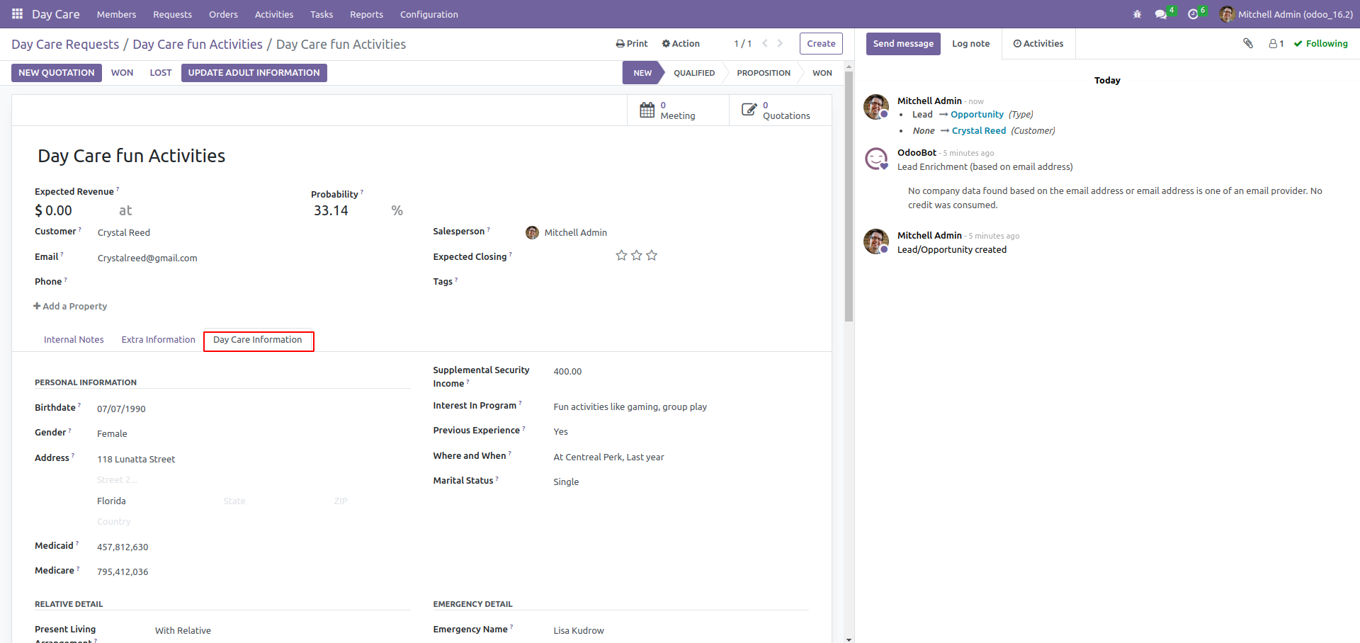Go to previous record arrow
The image size is (1360, 643).
765,43
